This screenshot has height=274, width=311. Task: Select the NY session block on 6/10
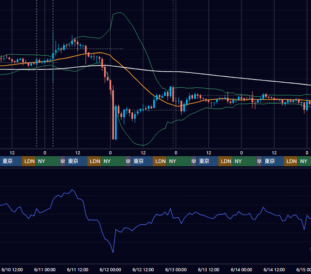(48, 161)
